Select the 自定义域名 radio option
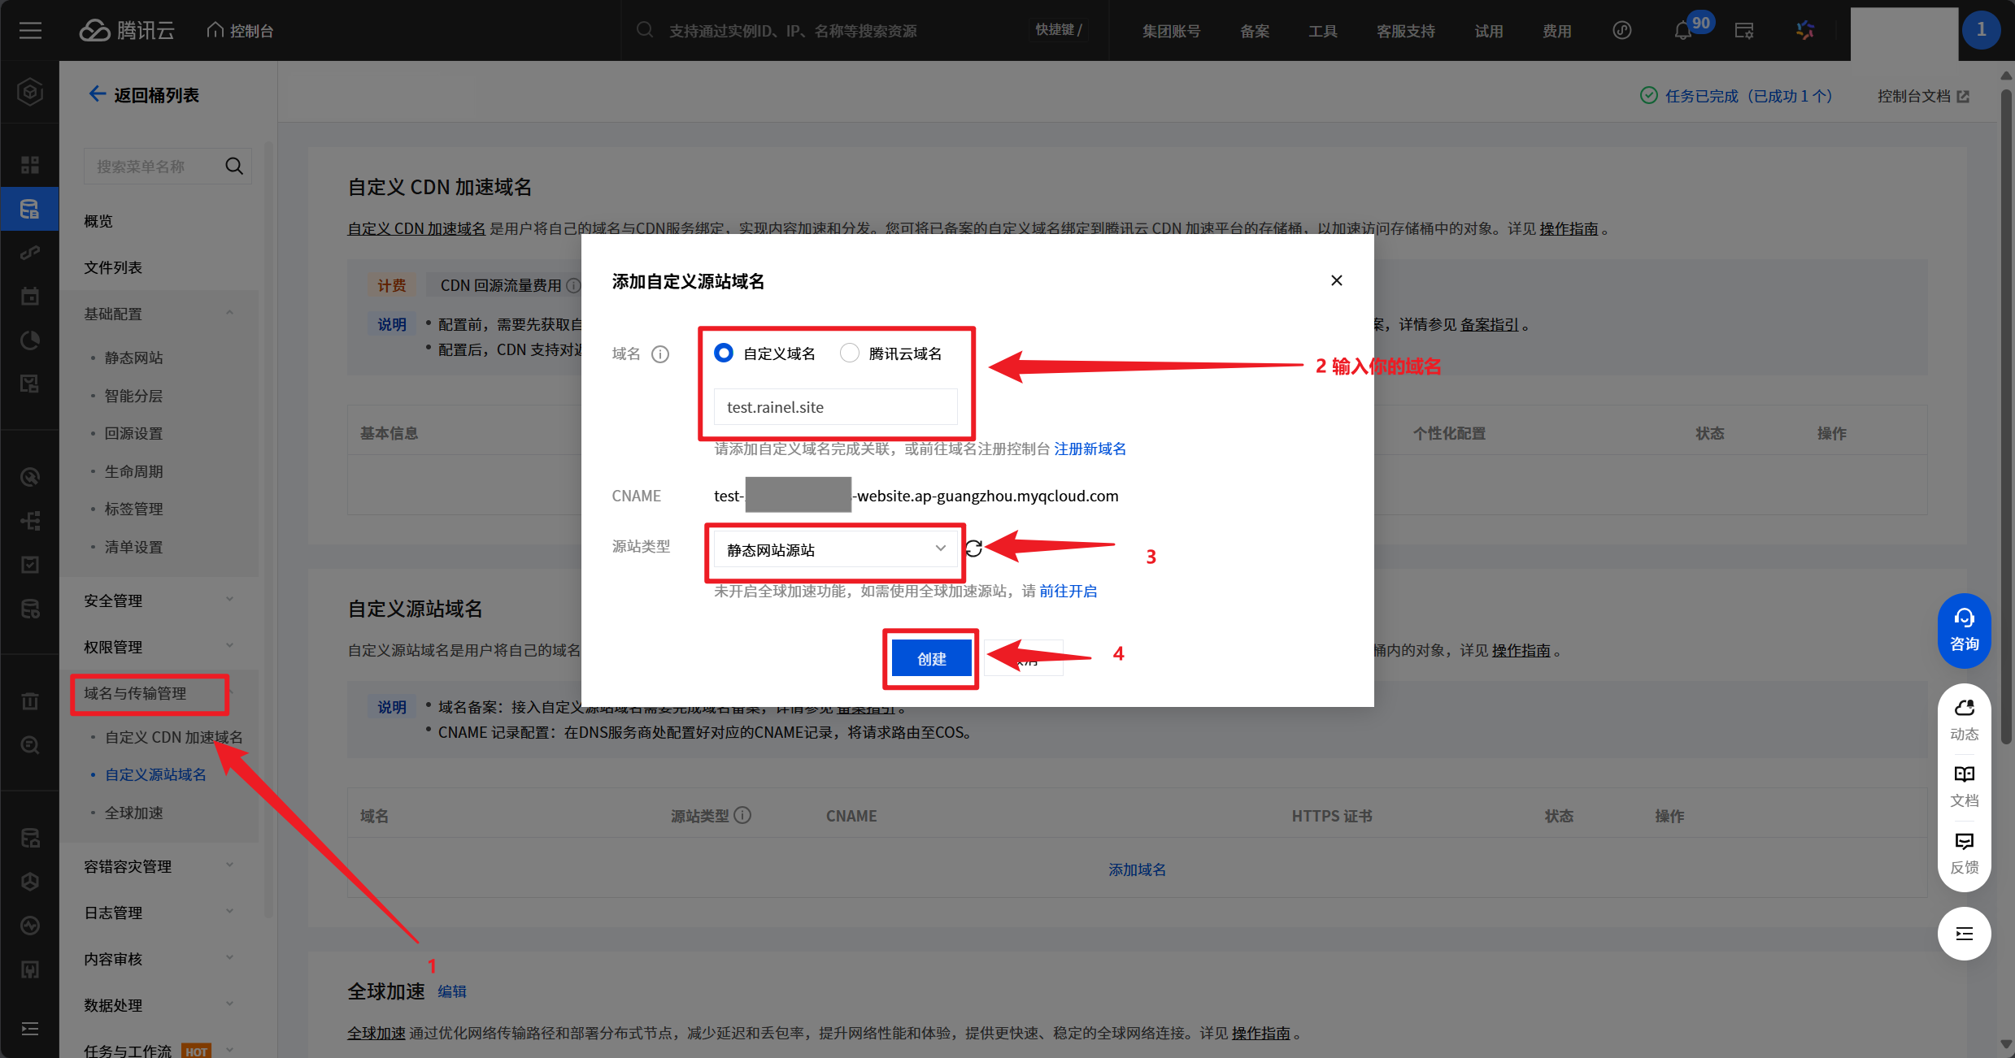The width and height of the screenshot is (2015, 1058). (x=723, y=353)
